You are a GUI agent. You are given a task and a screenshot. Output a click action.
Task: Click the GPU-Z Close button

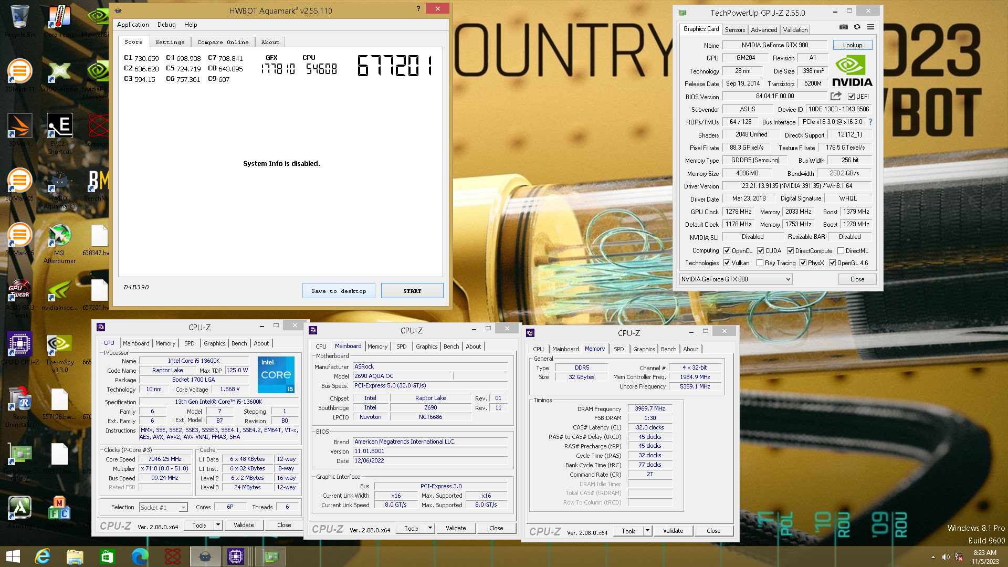(x=857, y=279)
